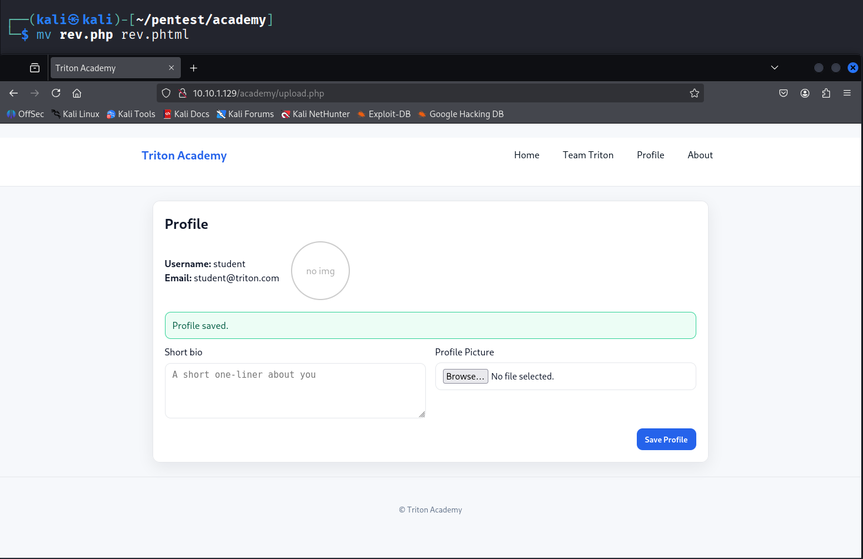Reload the current page

coord(56,93)
